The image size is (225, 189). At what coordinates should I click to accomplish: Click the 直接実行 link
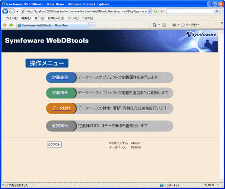tap(60, 126)
